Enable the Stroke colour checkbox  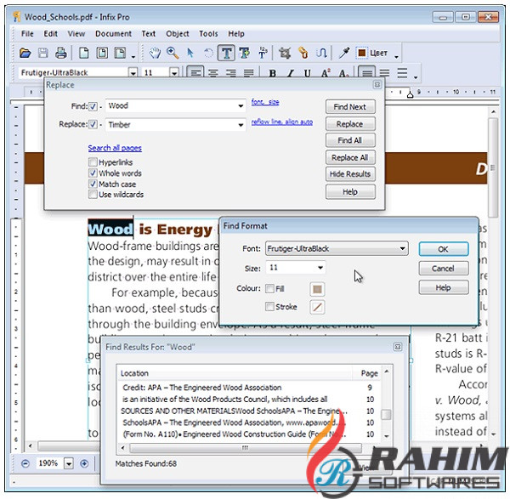point(269,306)
